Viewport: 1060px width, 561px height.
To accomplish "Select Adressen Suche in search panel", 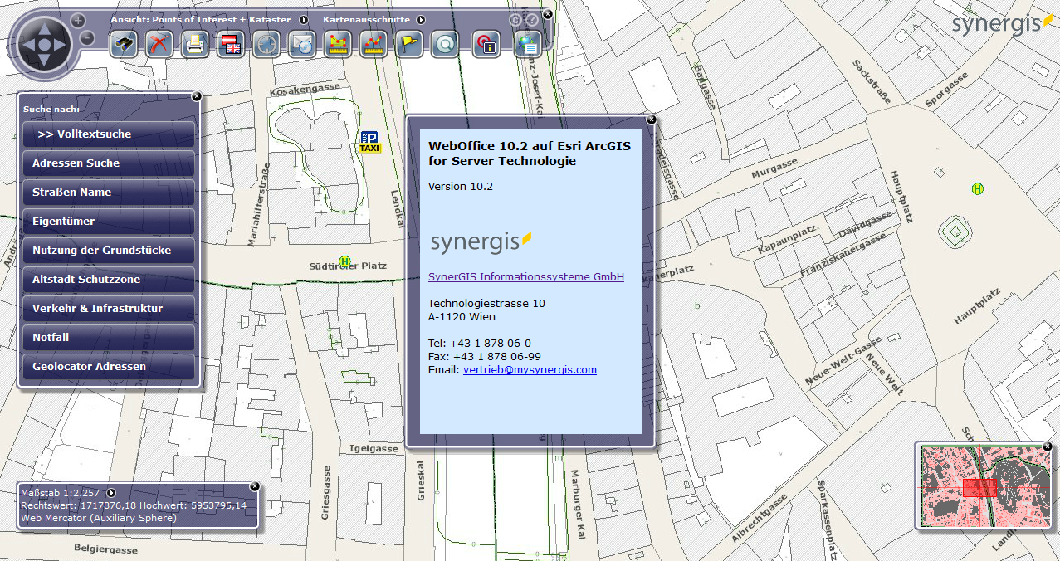I will tap(109, 163).
